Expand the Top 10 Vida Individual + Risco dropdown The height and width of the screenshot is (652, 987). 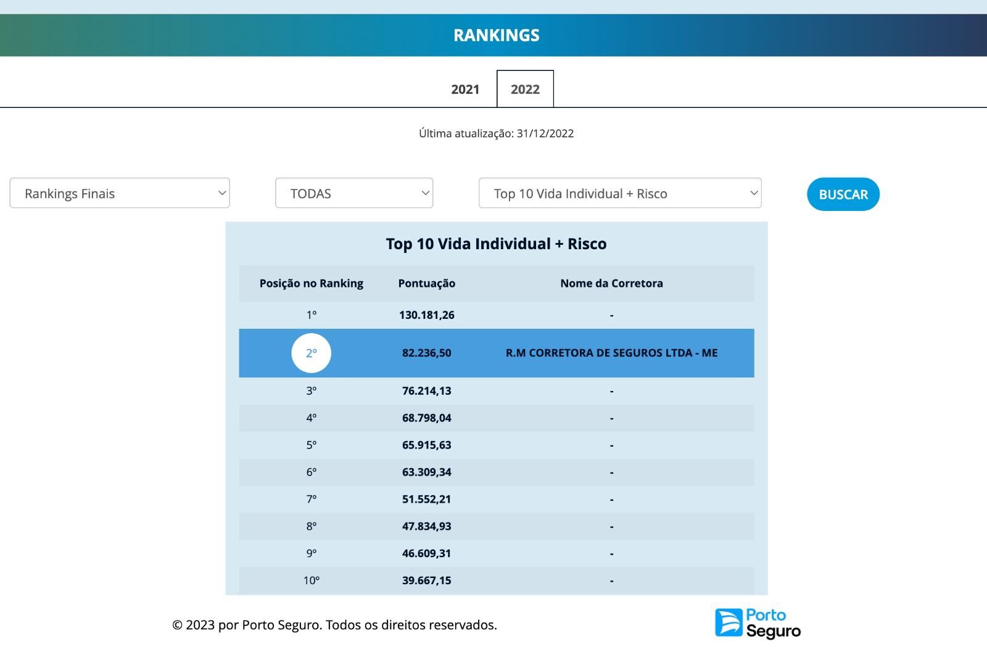620,193
